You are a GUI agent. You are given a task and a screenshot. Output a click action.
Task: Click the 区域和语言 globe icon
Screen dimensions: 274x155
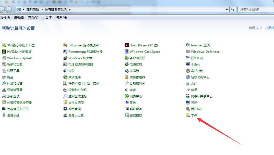point(4,84)
